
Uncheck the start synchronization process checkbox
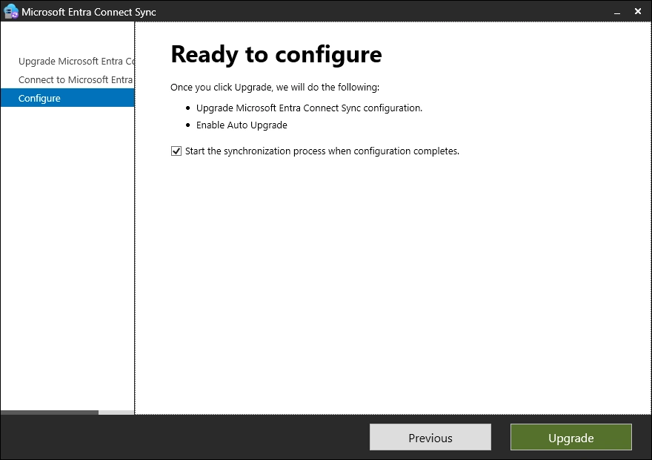tap(176, 151)
